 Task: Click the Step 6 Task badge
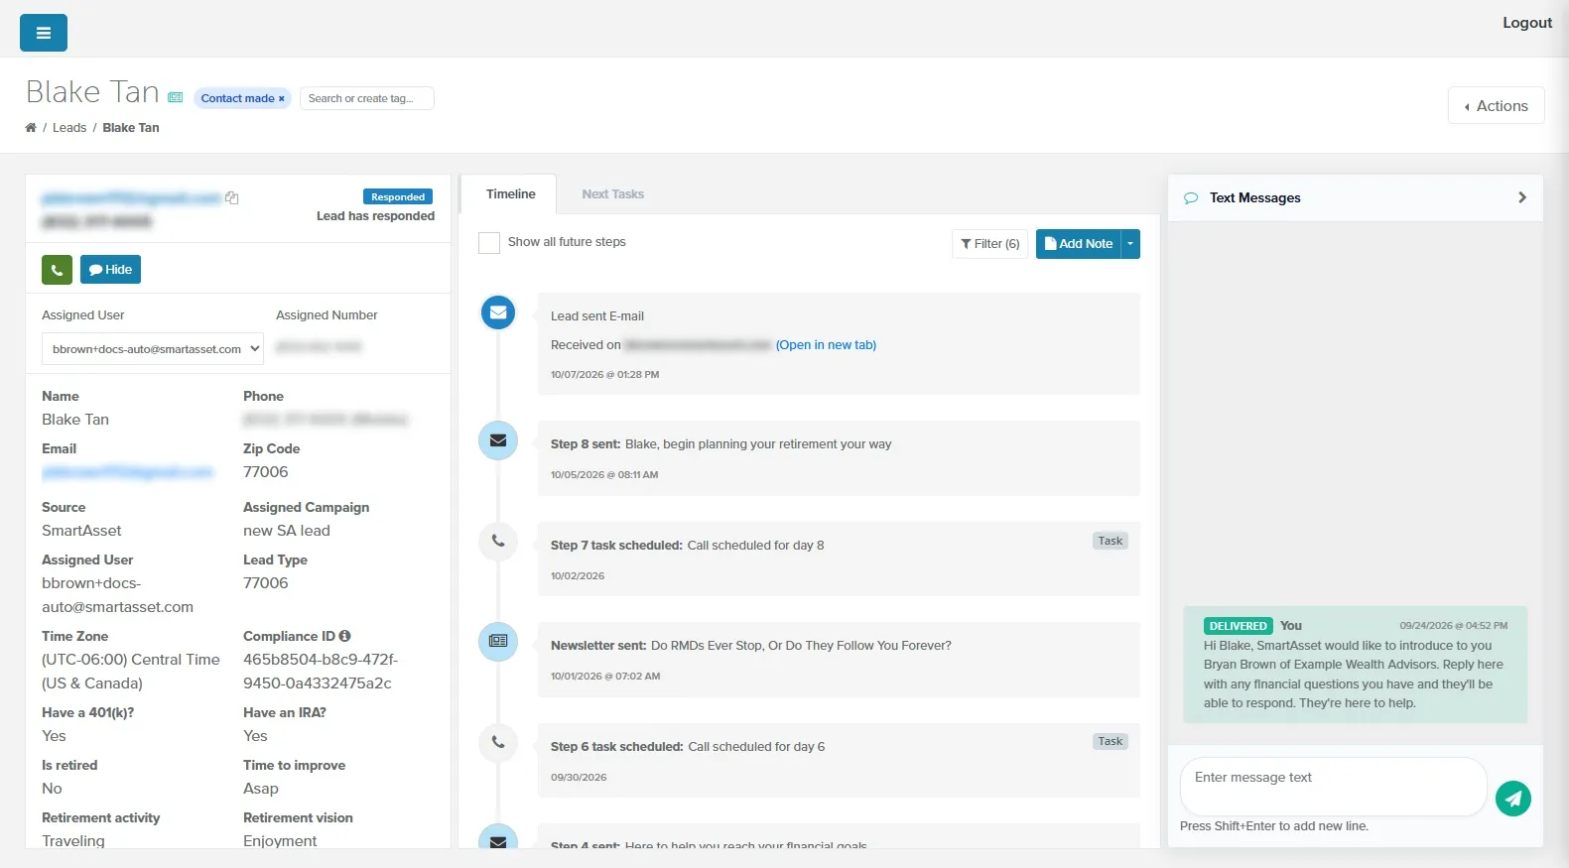[1111, 741]
